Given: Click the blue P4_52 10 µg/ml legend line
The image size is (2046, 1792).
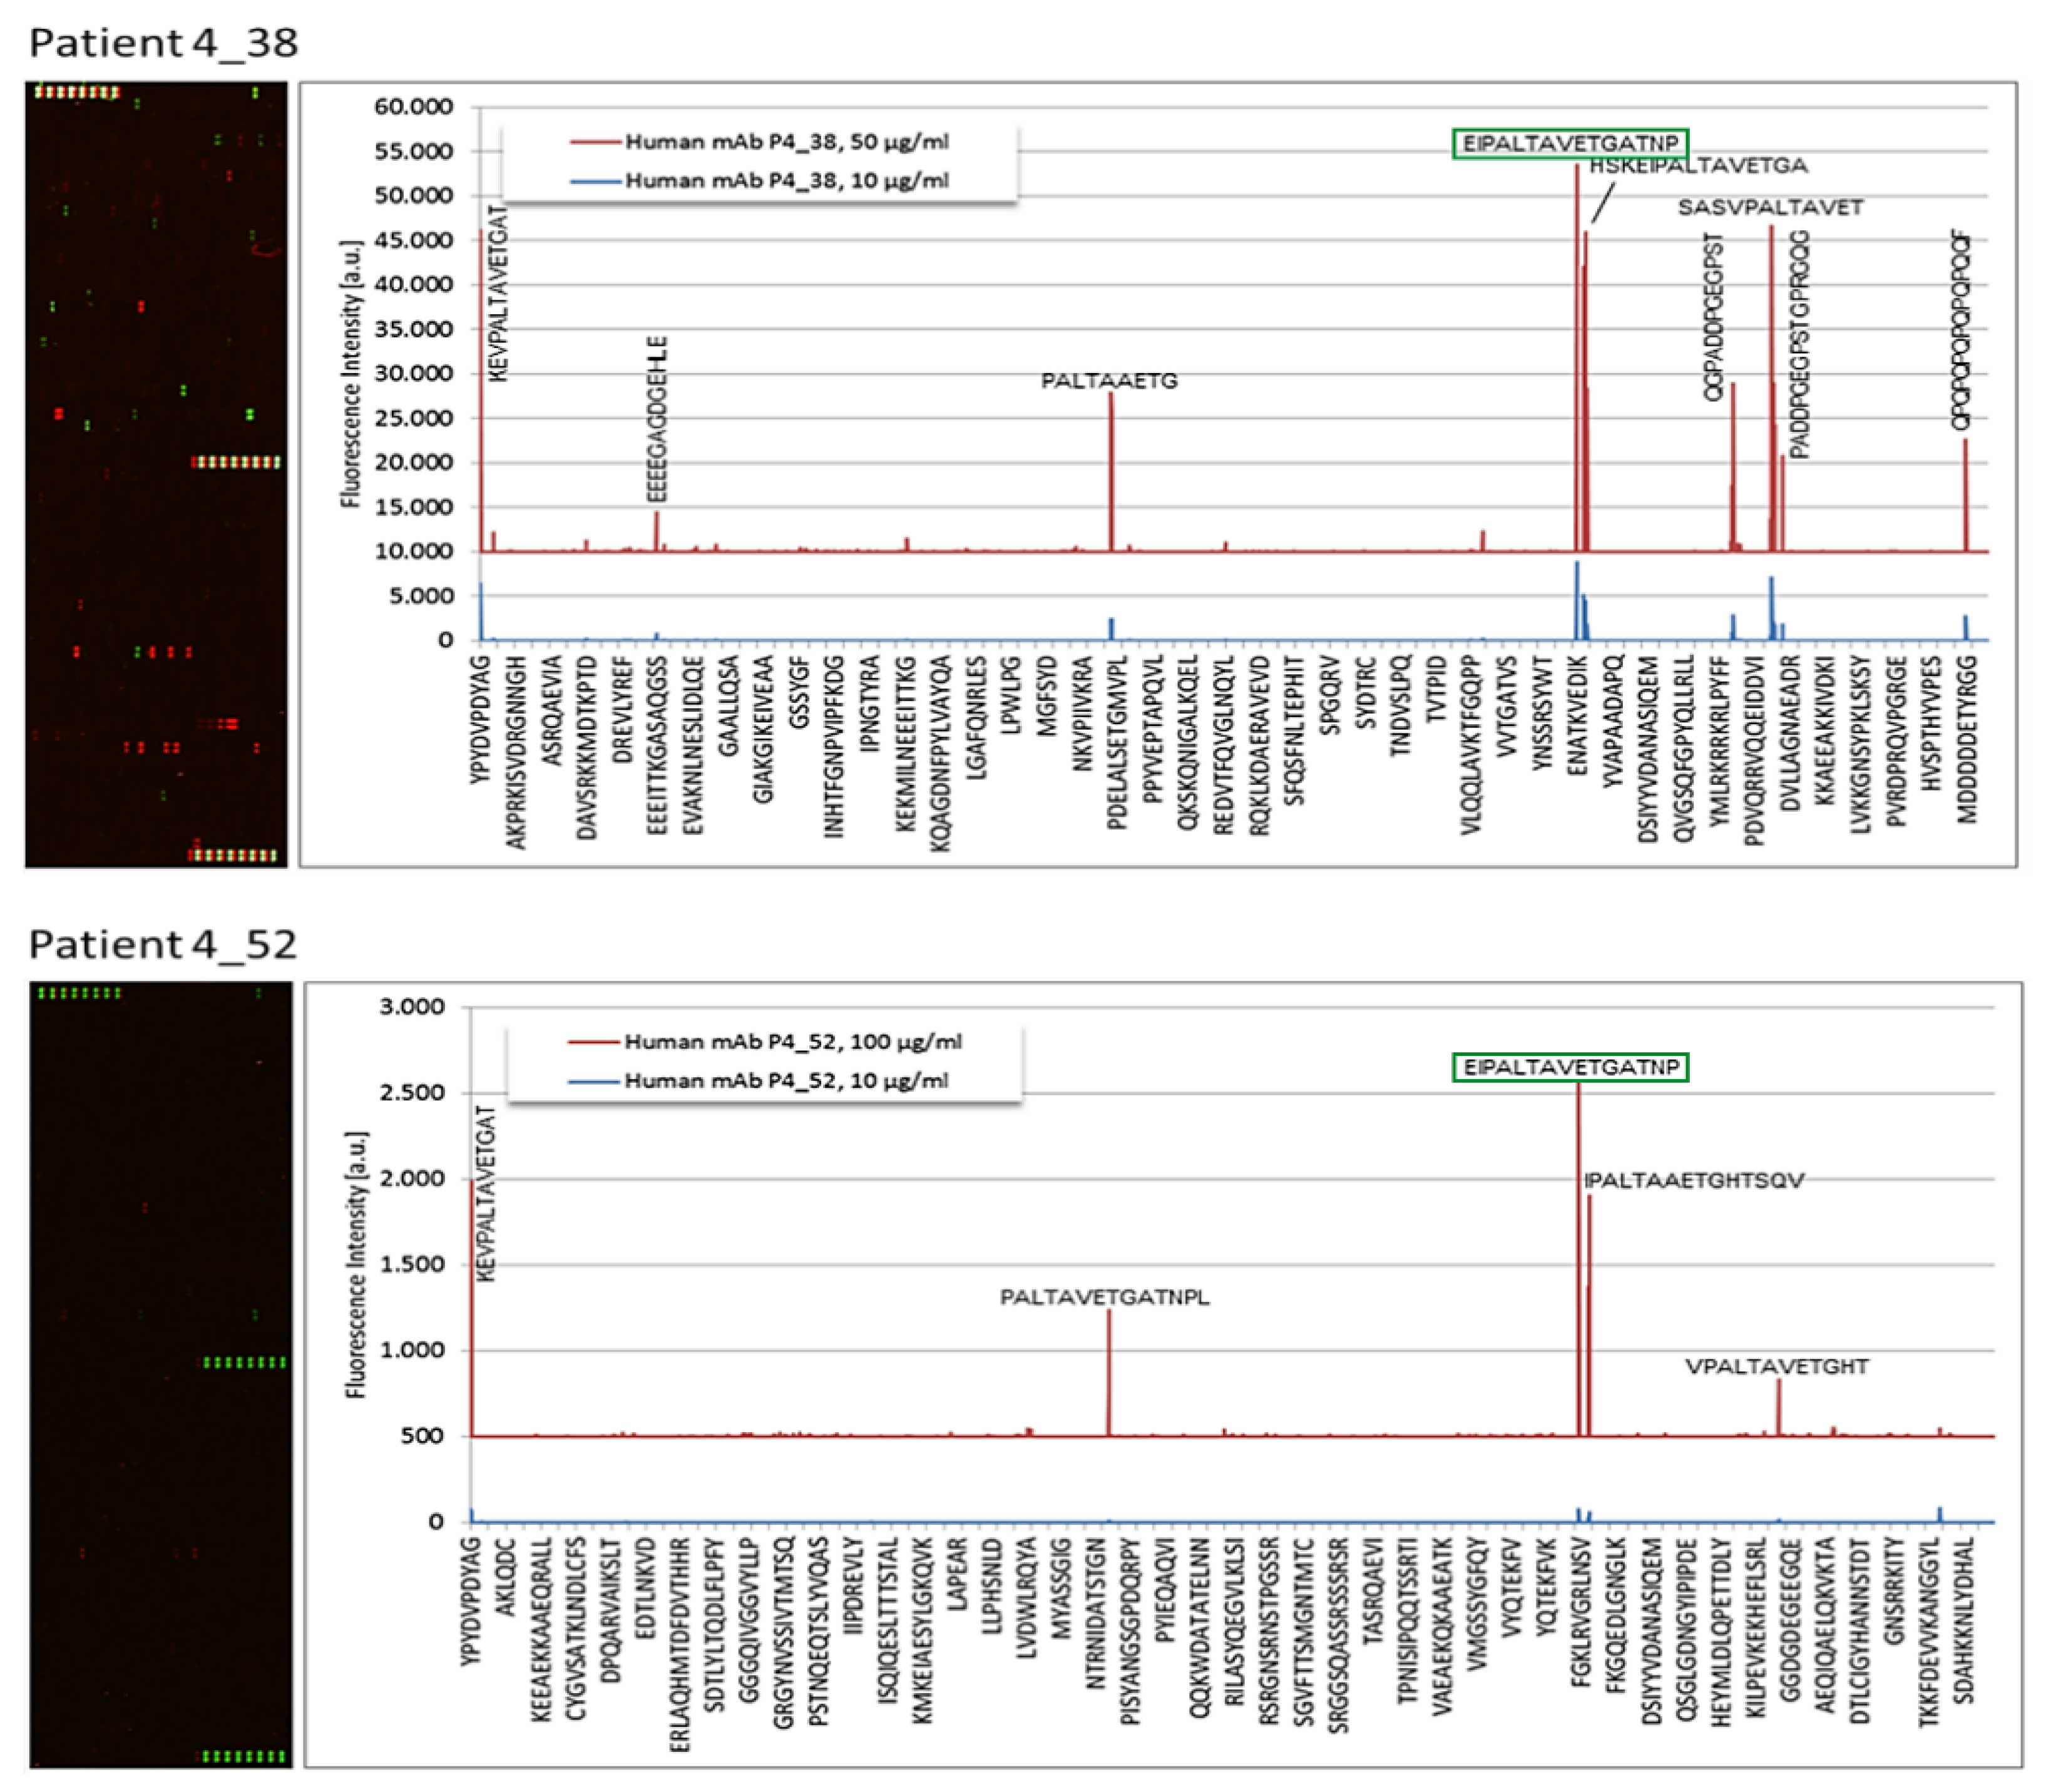Looking at the screenshot, I should coord(595,1081).
